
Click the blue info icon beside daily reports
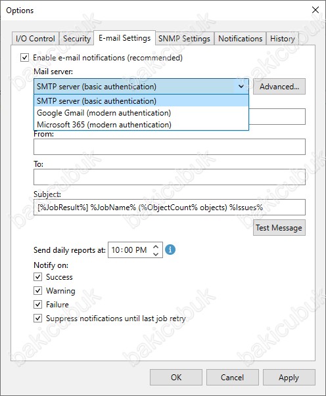pyautogui.click(x=170, y=250)
